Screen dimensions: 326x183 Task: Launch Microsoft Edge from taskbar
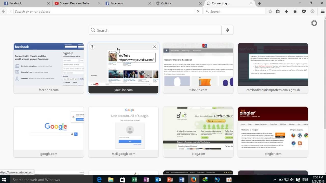pyautogui.click(x=99, y=180)
